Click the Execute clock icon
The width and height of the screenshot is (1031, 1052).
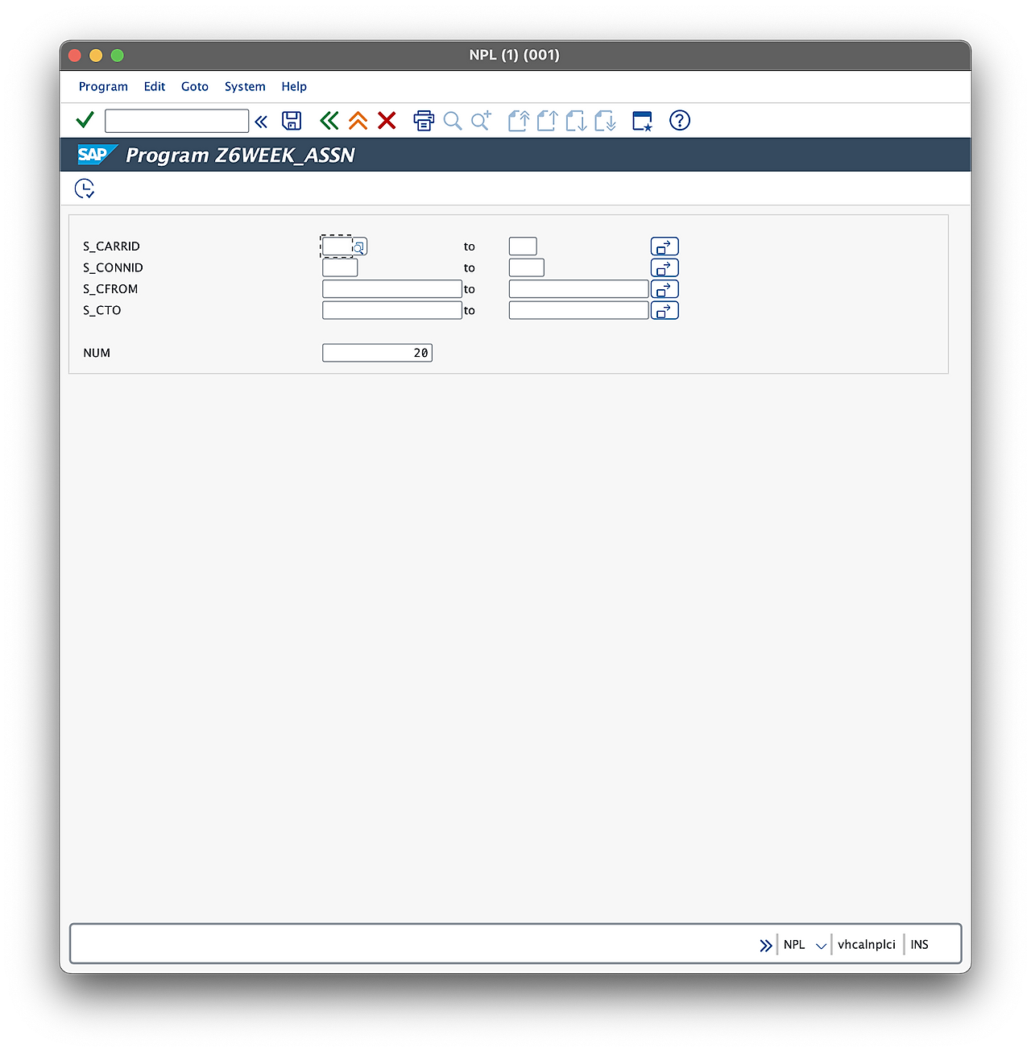(x=85, y=188)
